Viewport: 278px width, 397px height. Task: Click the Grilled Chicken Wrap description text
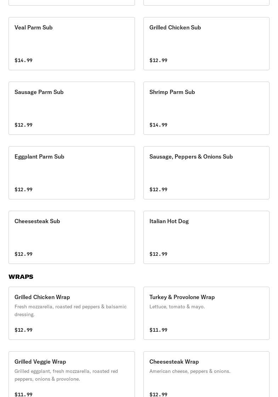(70, 310)
